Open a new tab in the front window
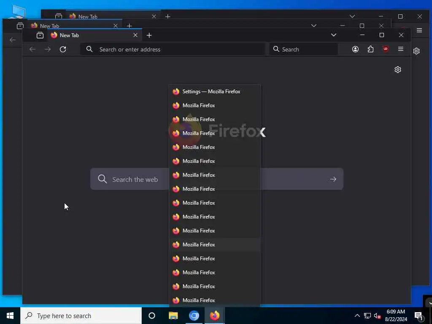 tap(149, 35)
